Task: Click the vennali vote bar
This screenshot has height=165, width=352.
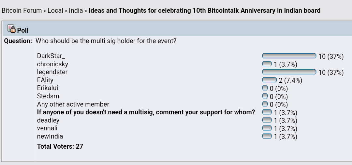Action: 267,128
